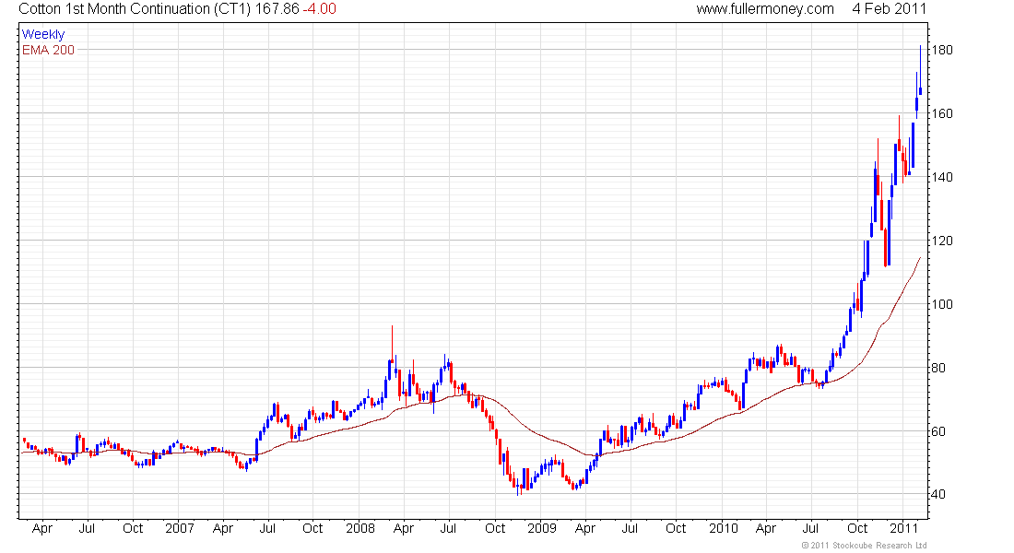
Task: Click the EMA 200 indicator label
Action: point(48,50)
